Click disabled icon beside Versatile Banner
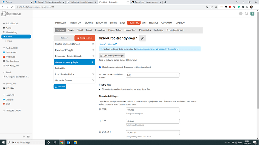 click(93, 80)
